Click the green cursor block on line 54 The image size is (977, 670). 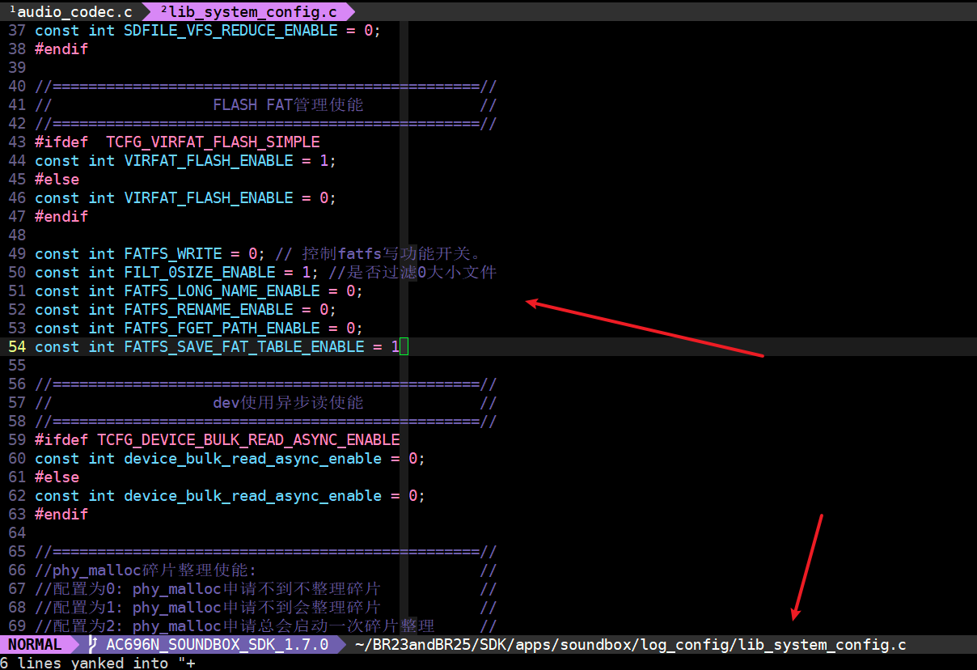click(x=404, y=347)
